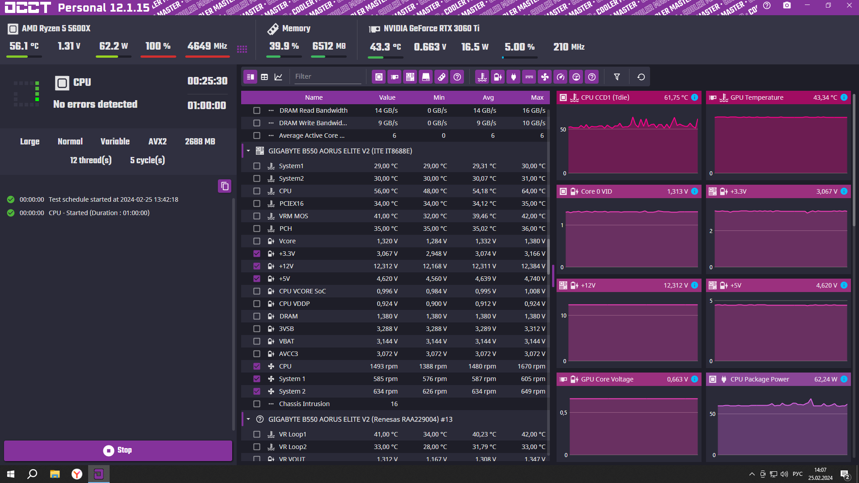The image size is (859, 483).
Task: Toggle the GPU sensor source filter
Action: point(395,77)
